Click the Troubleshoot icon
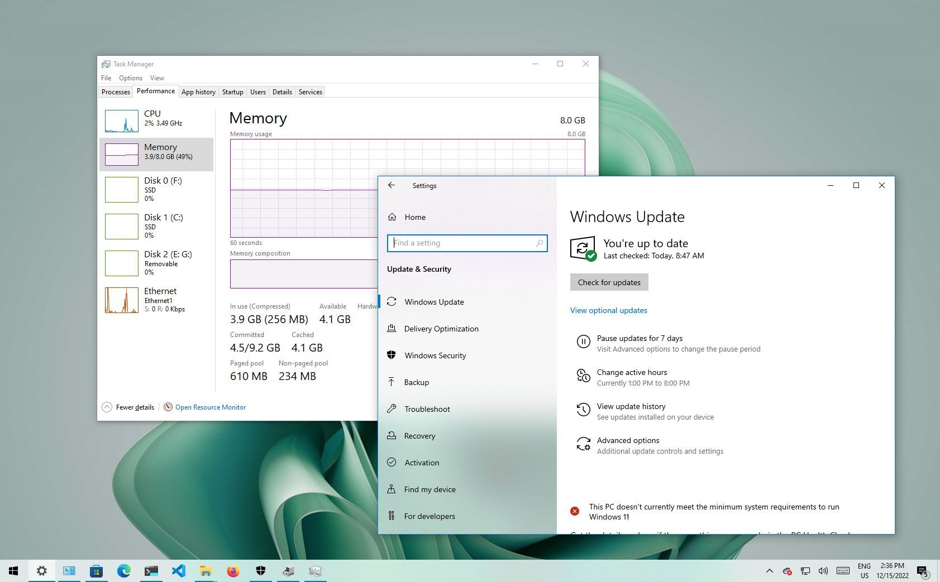Image resolution: width=940 pixels, height=582 pixels. pyautogui.click(x=393, y=409)
